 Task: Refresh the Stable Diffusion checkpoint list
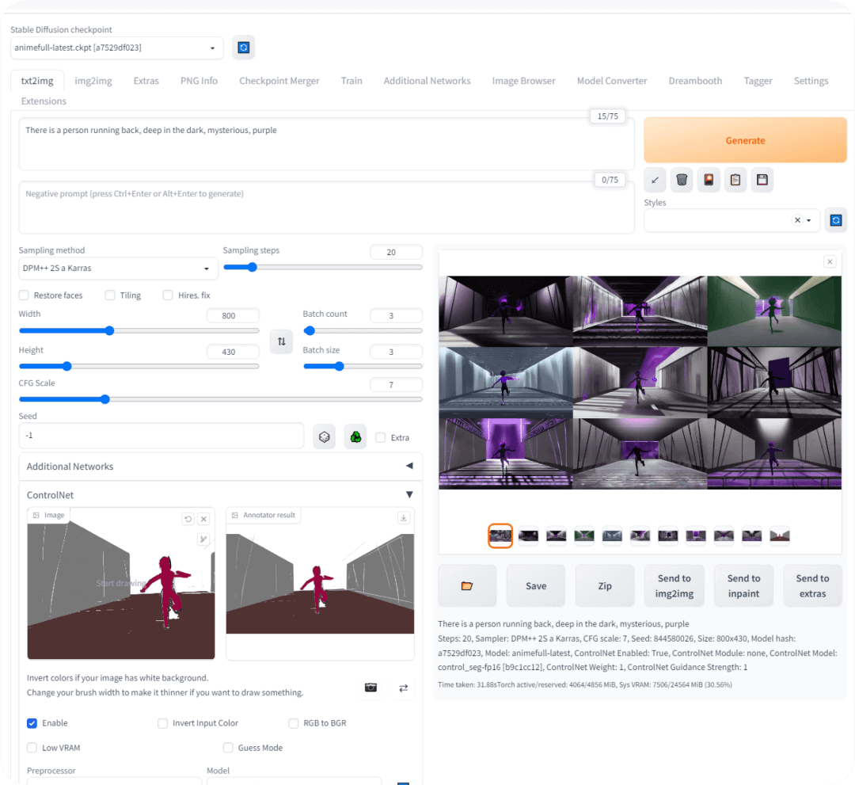244,48
